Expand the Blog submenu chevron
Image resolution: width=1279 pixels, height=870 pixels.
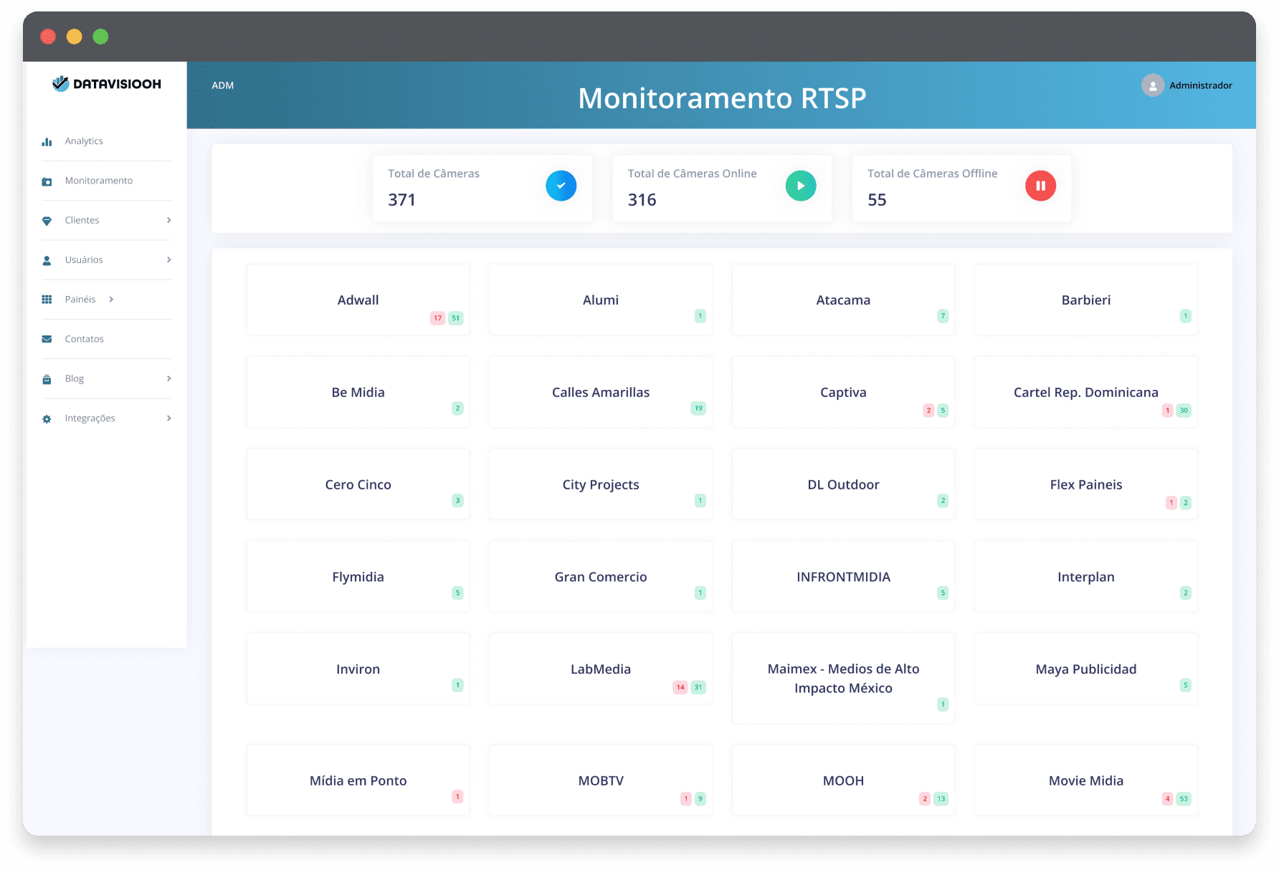pyautogui.click(x=168, y=378)
